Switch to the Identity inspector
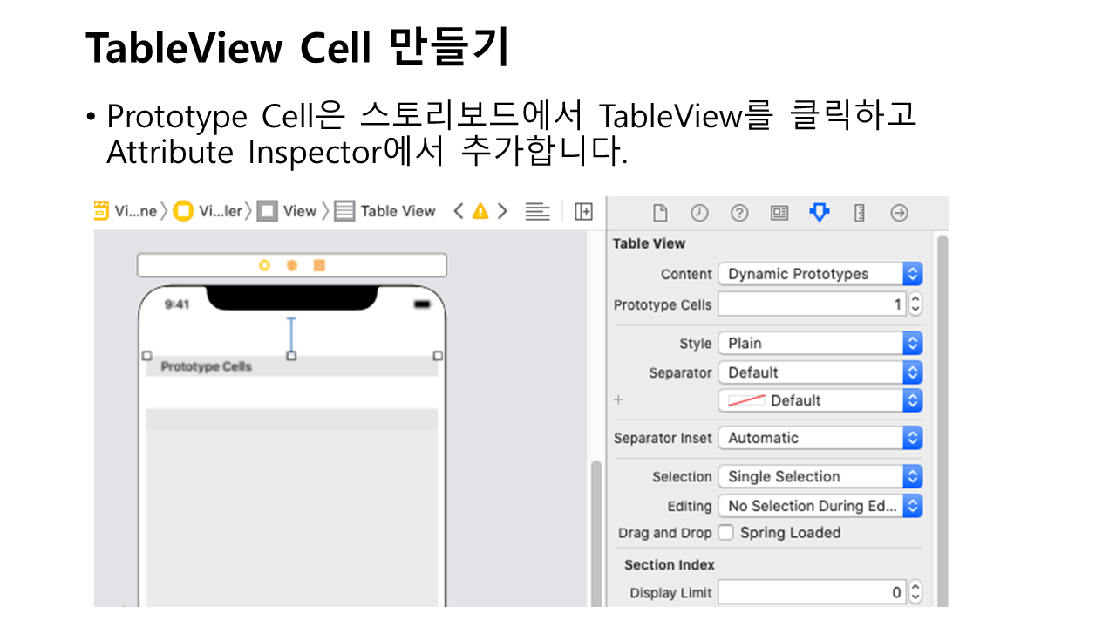The width and height of the screenshot is (1116, 628). coord(779,213)
